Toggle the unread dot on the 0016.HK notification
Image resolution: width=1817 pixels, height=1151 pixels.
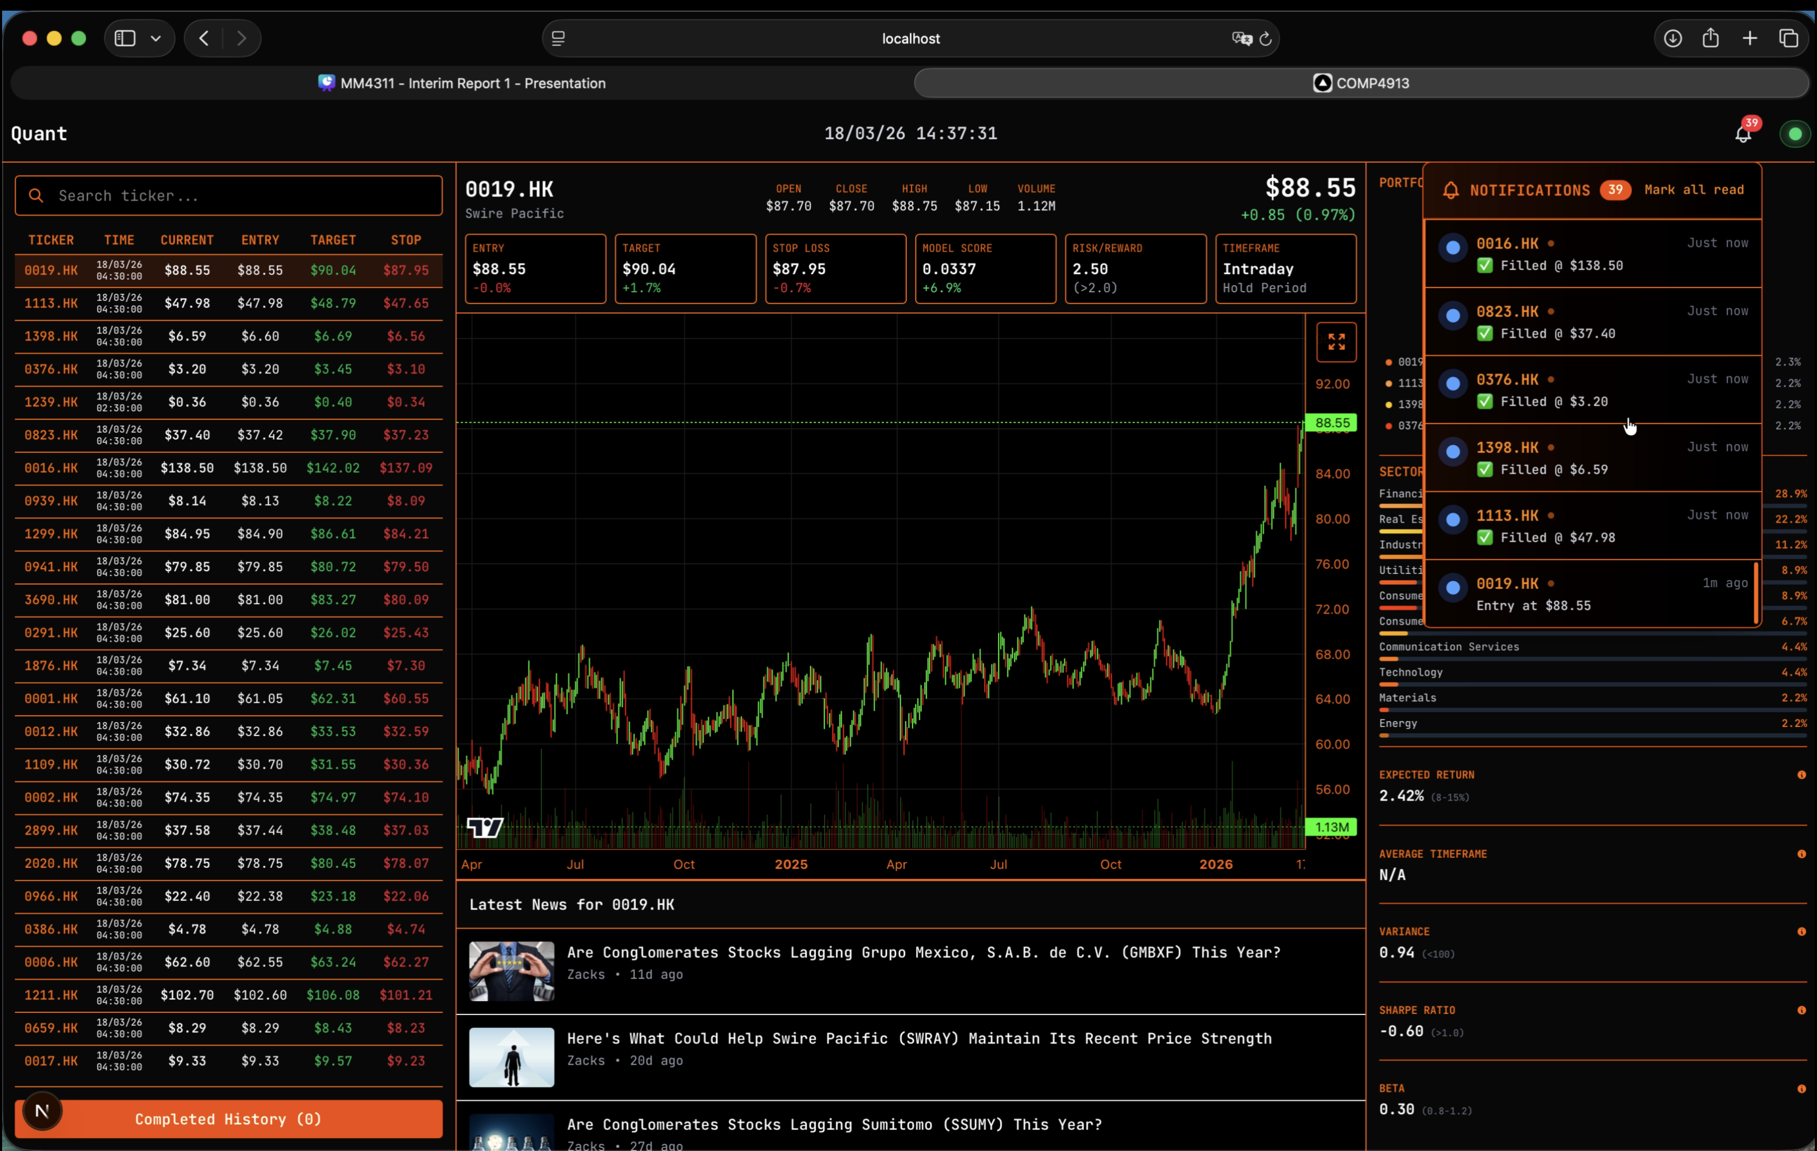tap(1552, 243)
